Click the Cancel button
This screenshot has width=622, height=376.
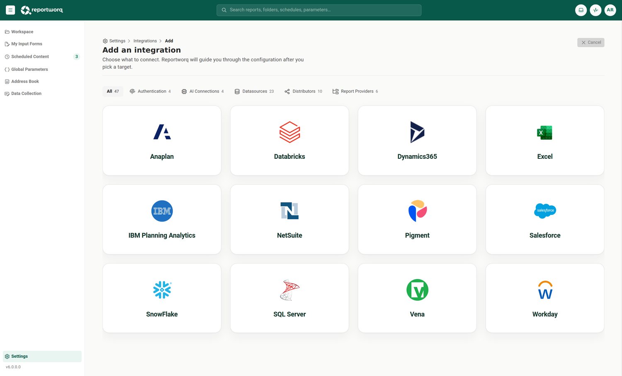pyautogui.click(x=590, y=42)
